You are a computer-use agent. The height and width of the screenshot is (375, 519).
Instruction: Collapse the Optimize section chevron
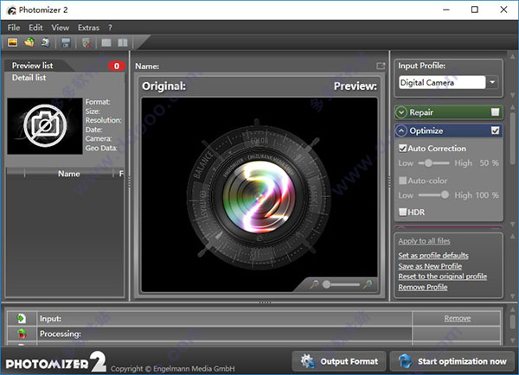tap(401, 131)
